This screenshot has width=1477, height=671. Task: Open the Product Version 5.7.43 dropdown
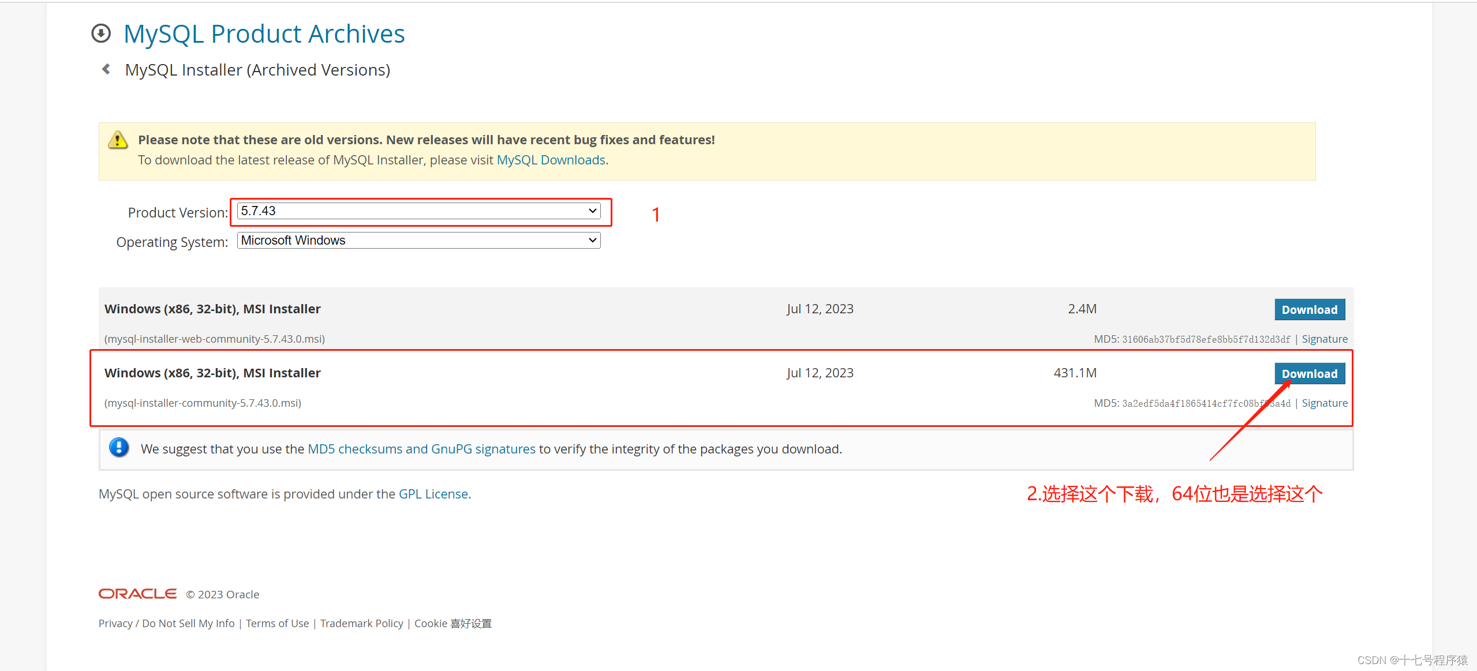[x=418, y=211]
